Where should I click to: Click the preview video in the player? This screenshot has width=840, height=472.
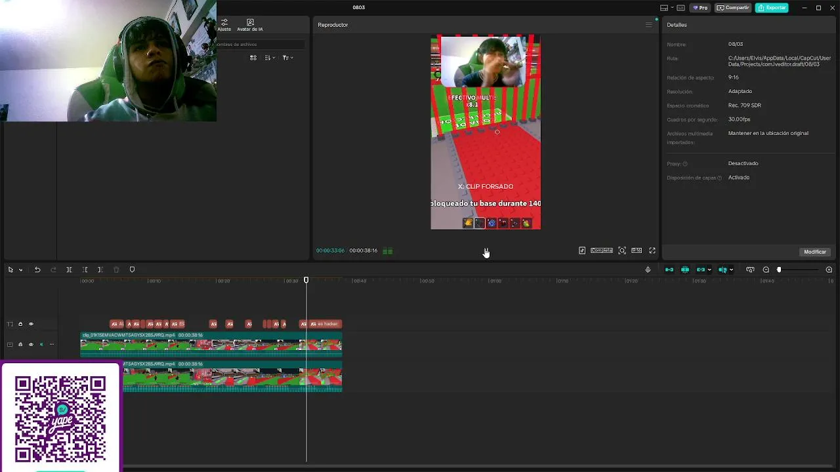tap(486, 132)
